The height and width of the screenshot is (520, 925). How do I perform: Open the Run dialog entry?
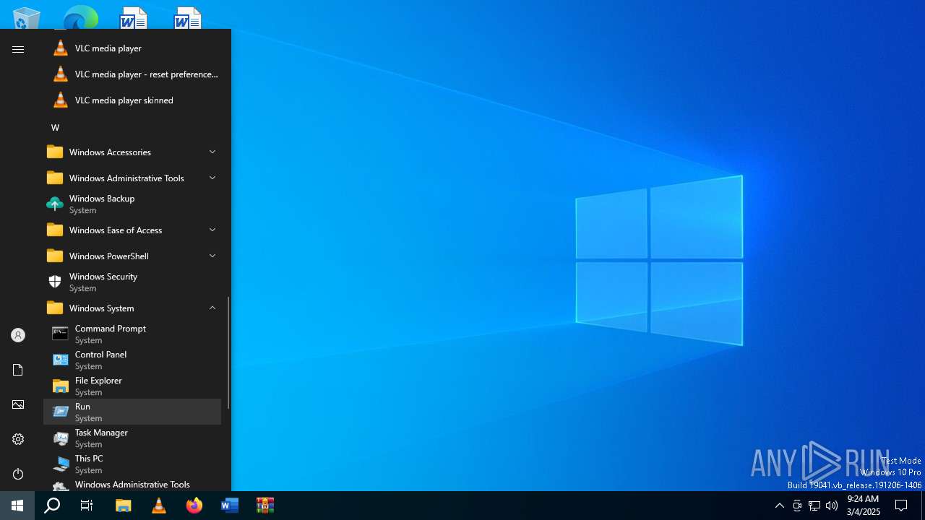tap(132, 412)
